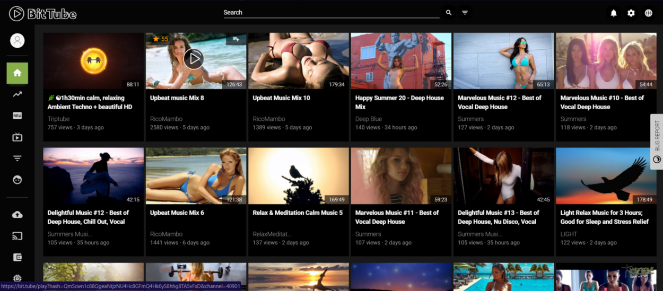This screenshot has height=291, width=663.
Task: Open the wallet icon in the sidebar
Action: [18, 257]
